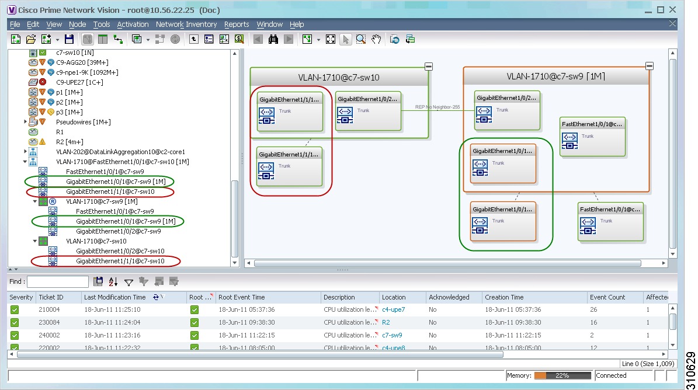Open the File menu
The image size is (698, 390).
coord(15,25)
